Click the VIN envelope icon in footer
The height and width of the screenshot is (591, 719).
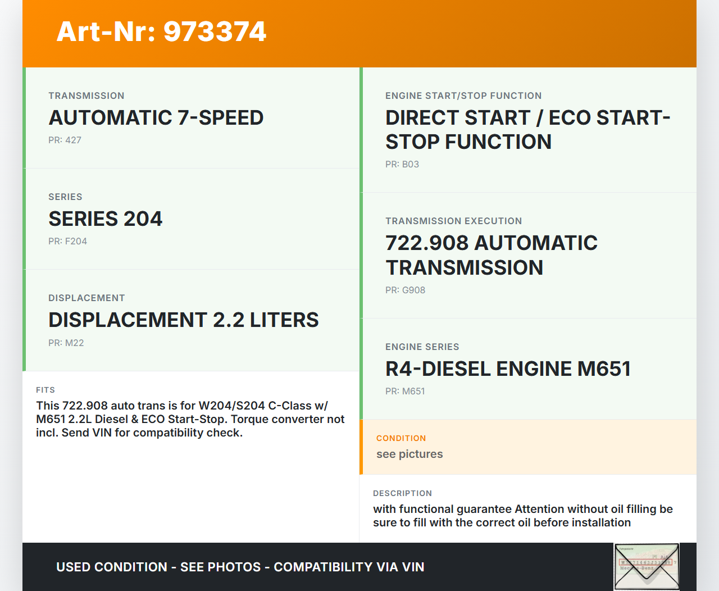pos(647,566)
